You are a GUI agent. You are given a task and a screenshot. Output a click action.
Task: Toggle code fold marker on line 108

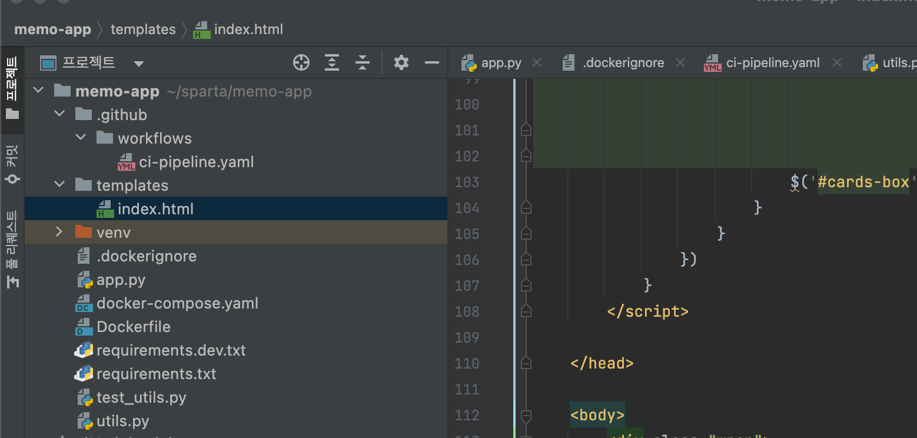[526, 311]
